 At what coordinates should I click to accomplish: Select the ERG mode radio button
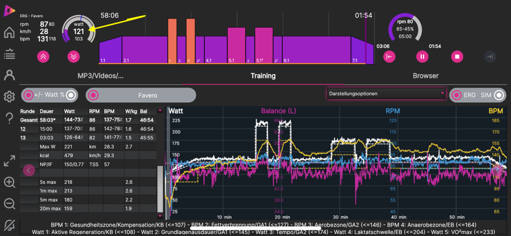(x=457, y=95)
